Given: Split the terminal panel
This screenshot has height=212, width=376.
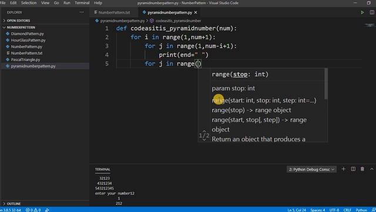Looking at the screenshot, I should pos(353,169).
